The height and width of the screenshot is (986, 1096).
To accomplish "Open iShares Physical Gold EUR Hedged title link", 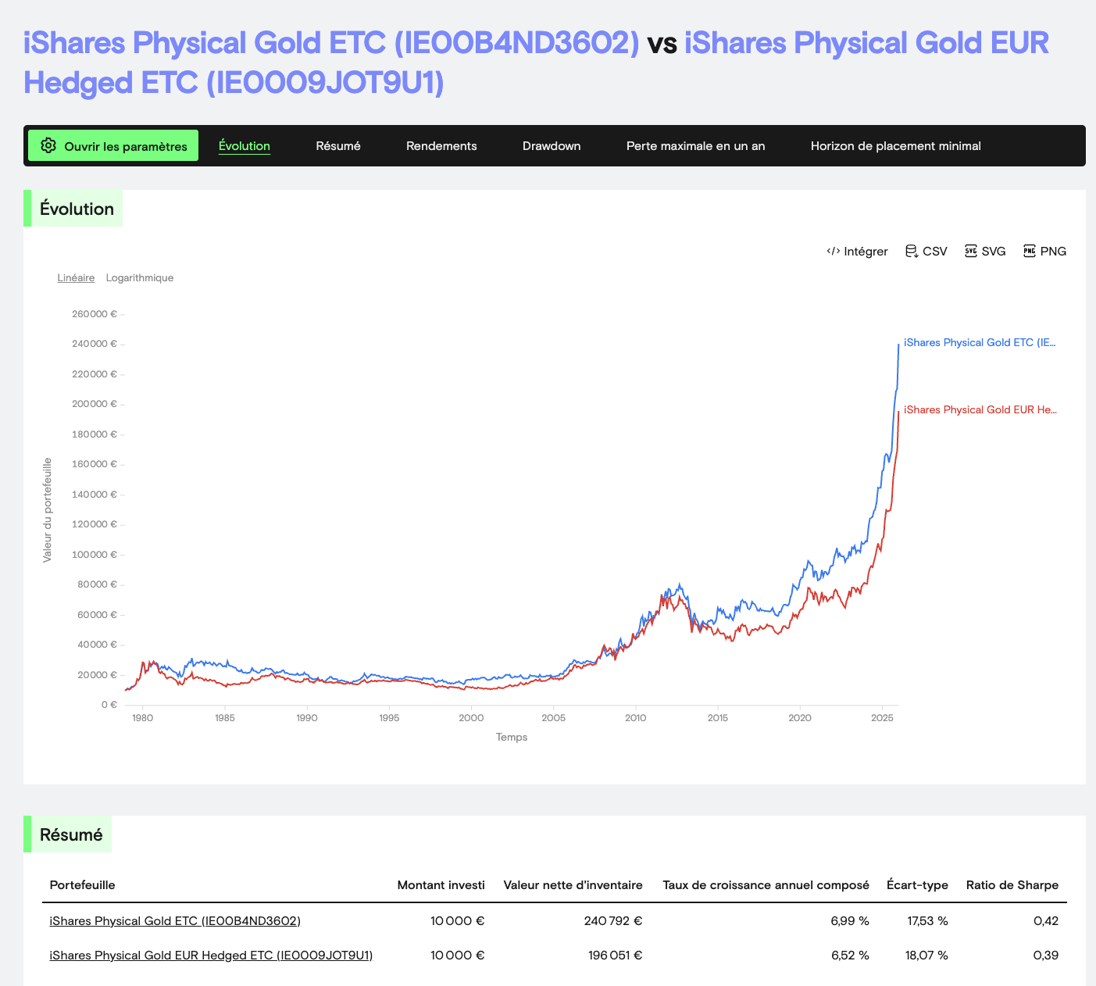I will pyautogui.click(x=536, y=63).
